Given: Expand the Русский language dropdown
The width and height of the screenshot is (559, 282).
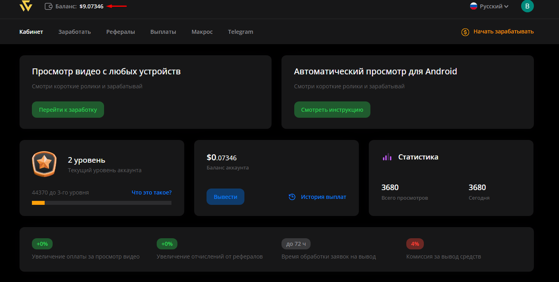Looking at the screenshot, I should pyautogui.click(x=489, y=7).
